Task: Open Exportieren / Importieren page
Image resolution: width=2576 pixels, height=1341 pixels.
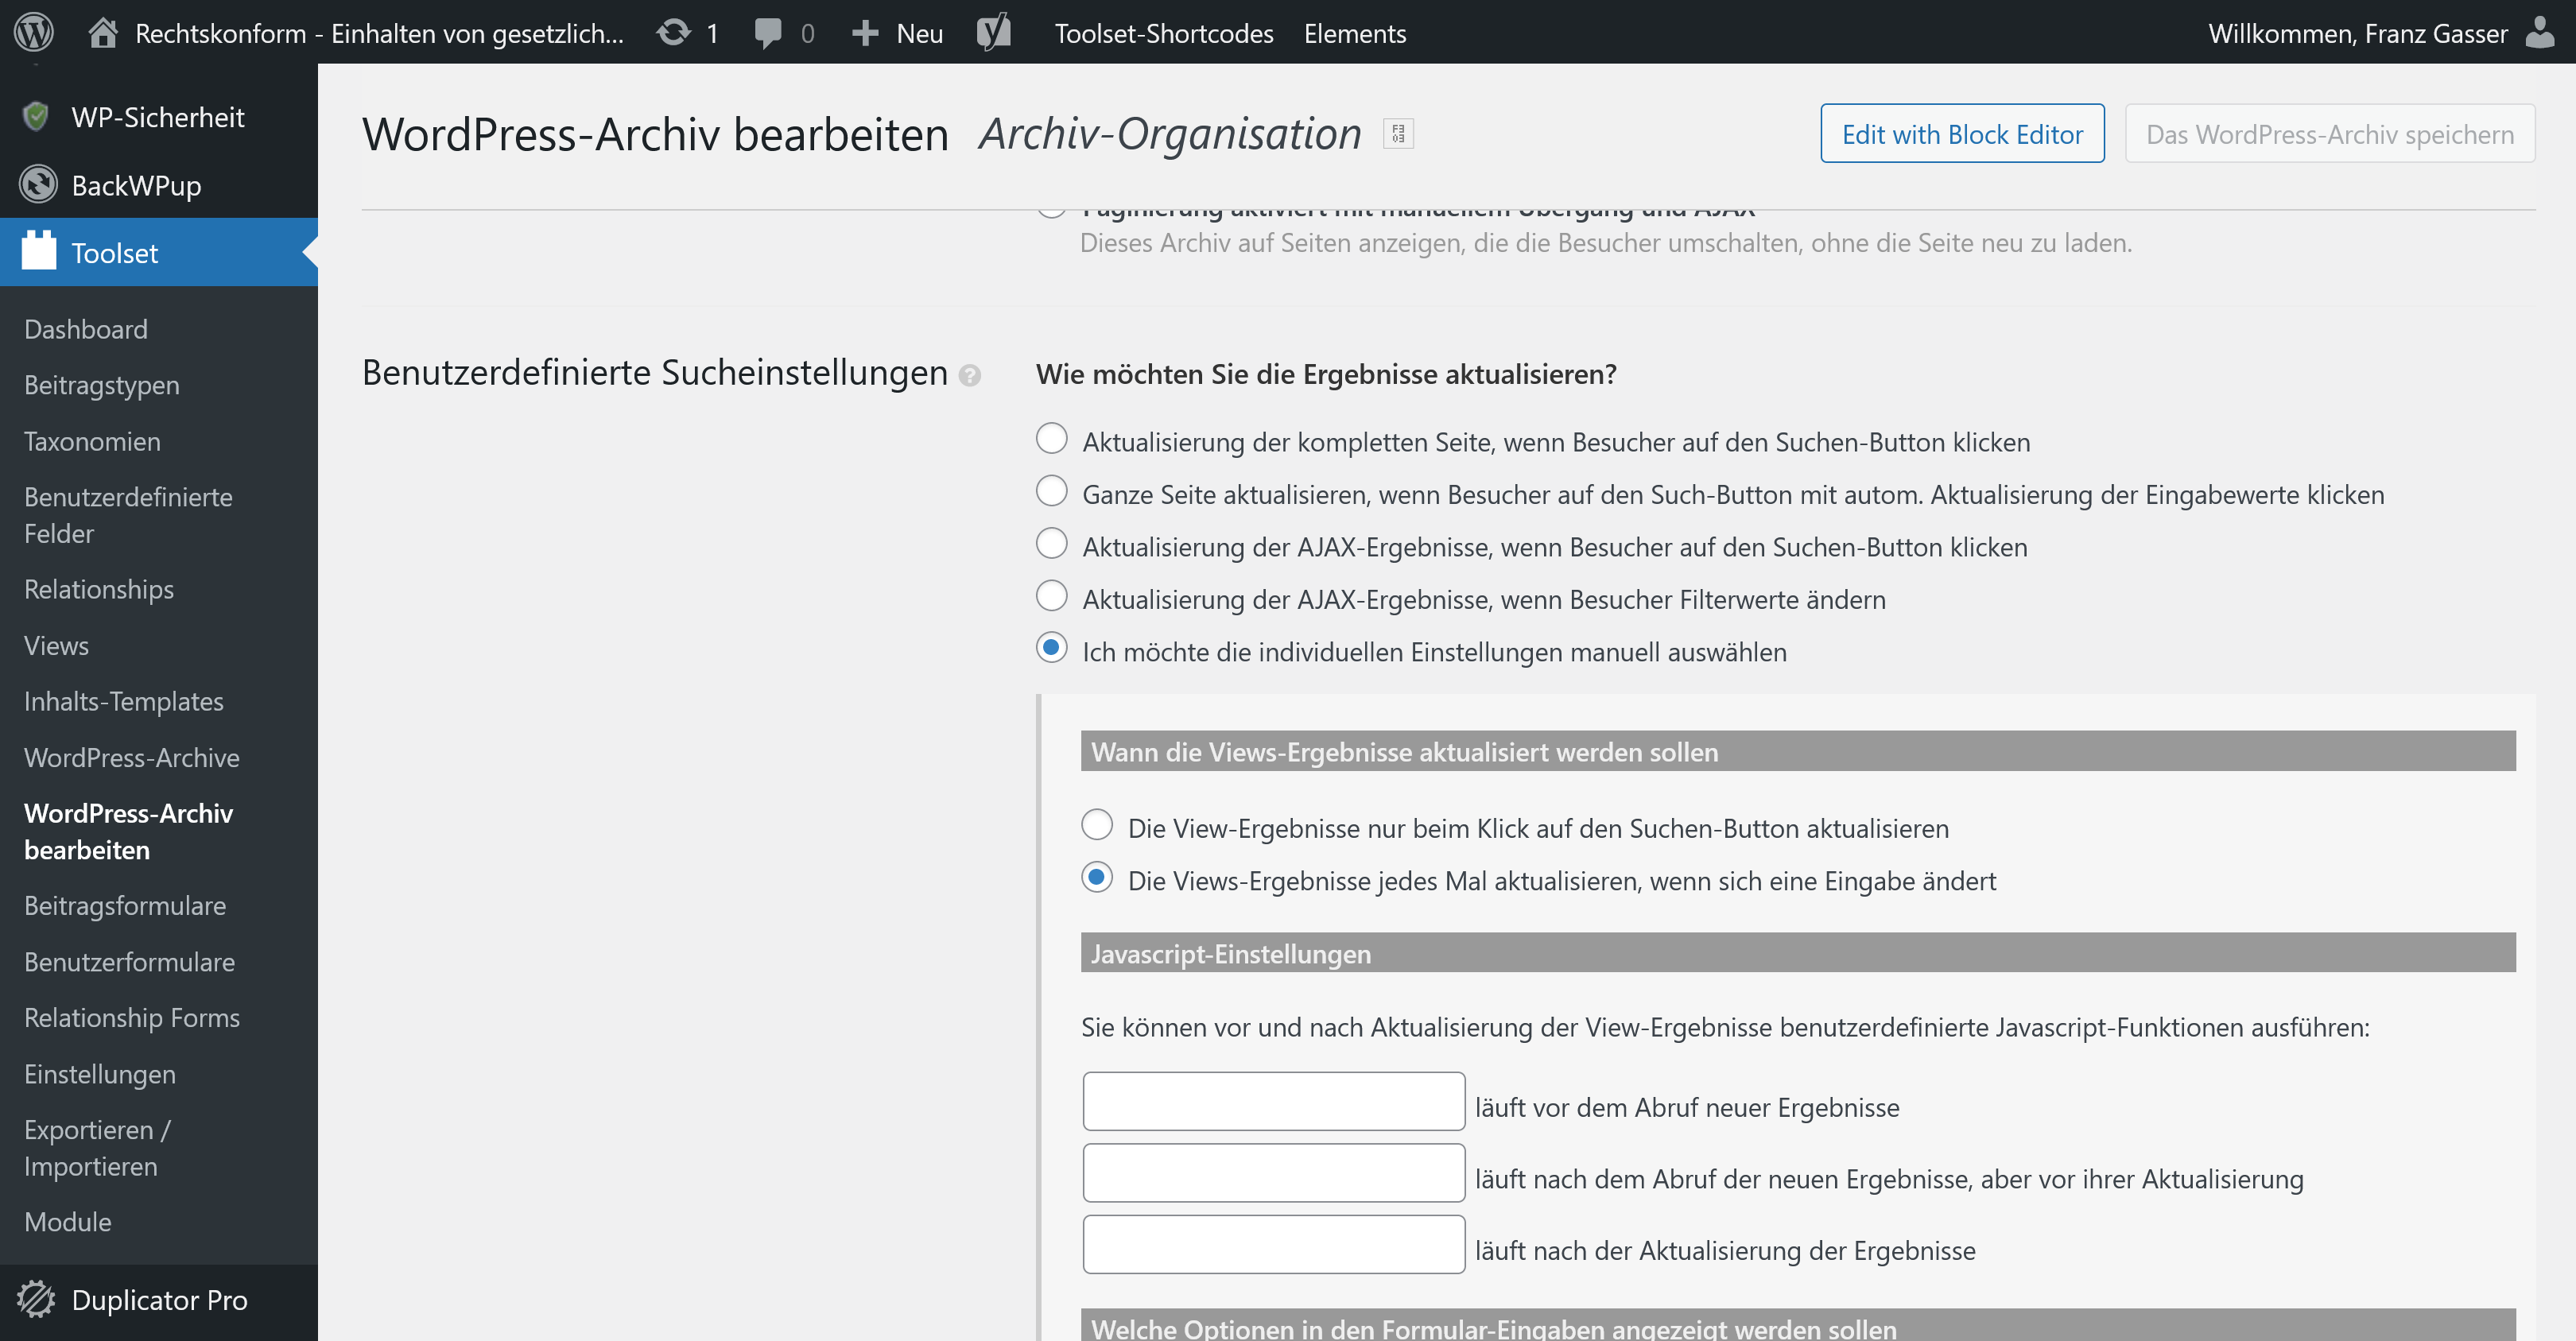Action: 97,1147
